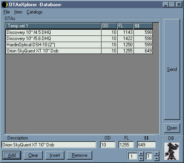Click the Open button
The image size is (184, 163).
pyautogui.click(x=172, y=128)
